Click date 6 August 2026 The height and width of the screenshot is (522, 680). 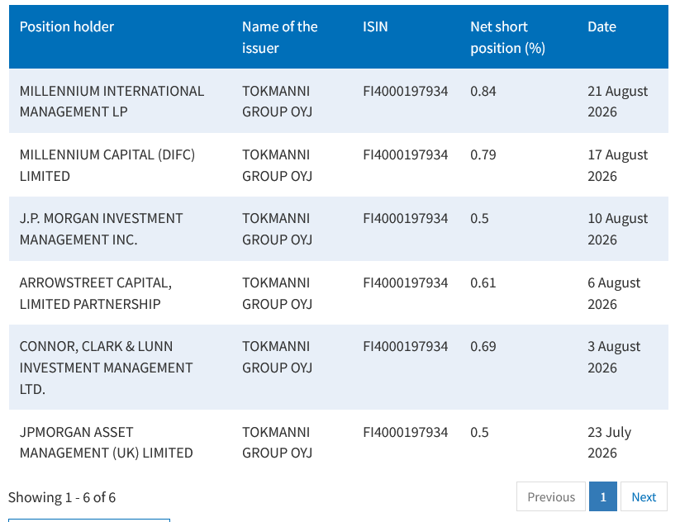(614, 293)
